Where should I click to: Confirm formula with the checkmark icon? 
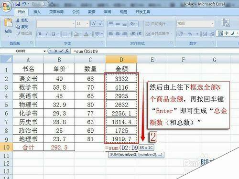point(61,51)
